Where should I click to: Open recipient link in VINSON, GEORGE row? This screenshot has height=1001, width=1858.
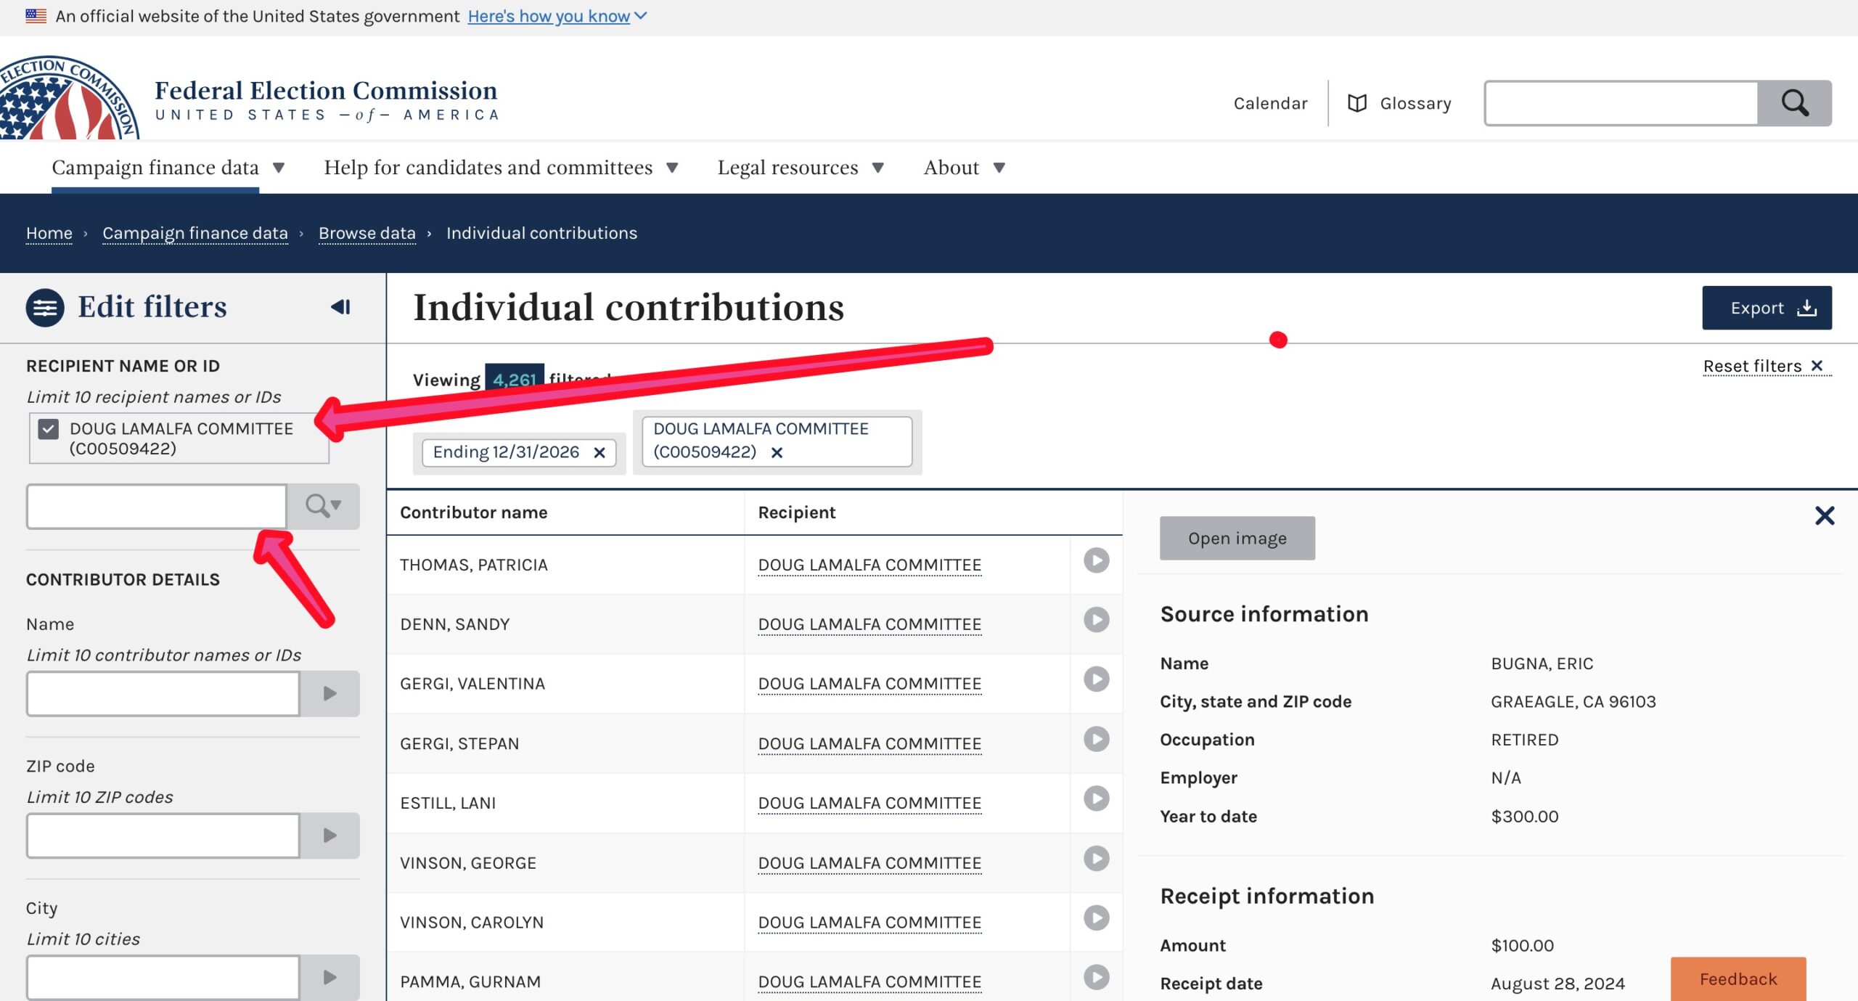[x=869, y=863]
